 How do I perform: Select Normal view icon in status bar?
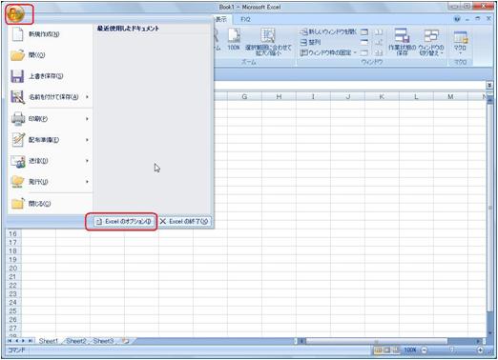tap(378, 350)
